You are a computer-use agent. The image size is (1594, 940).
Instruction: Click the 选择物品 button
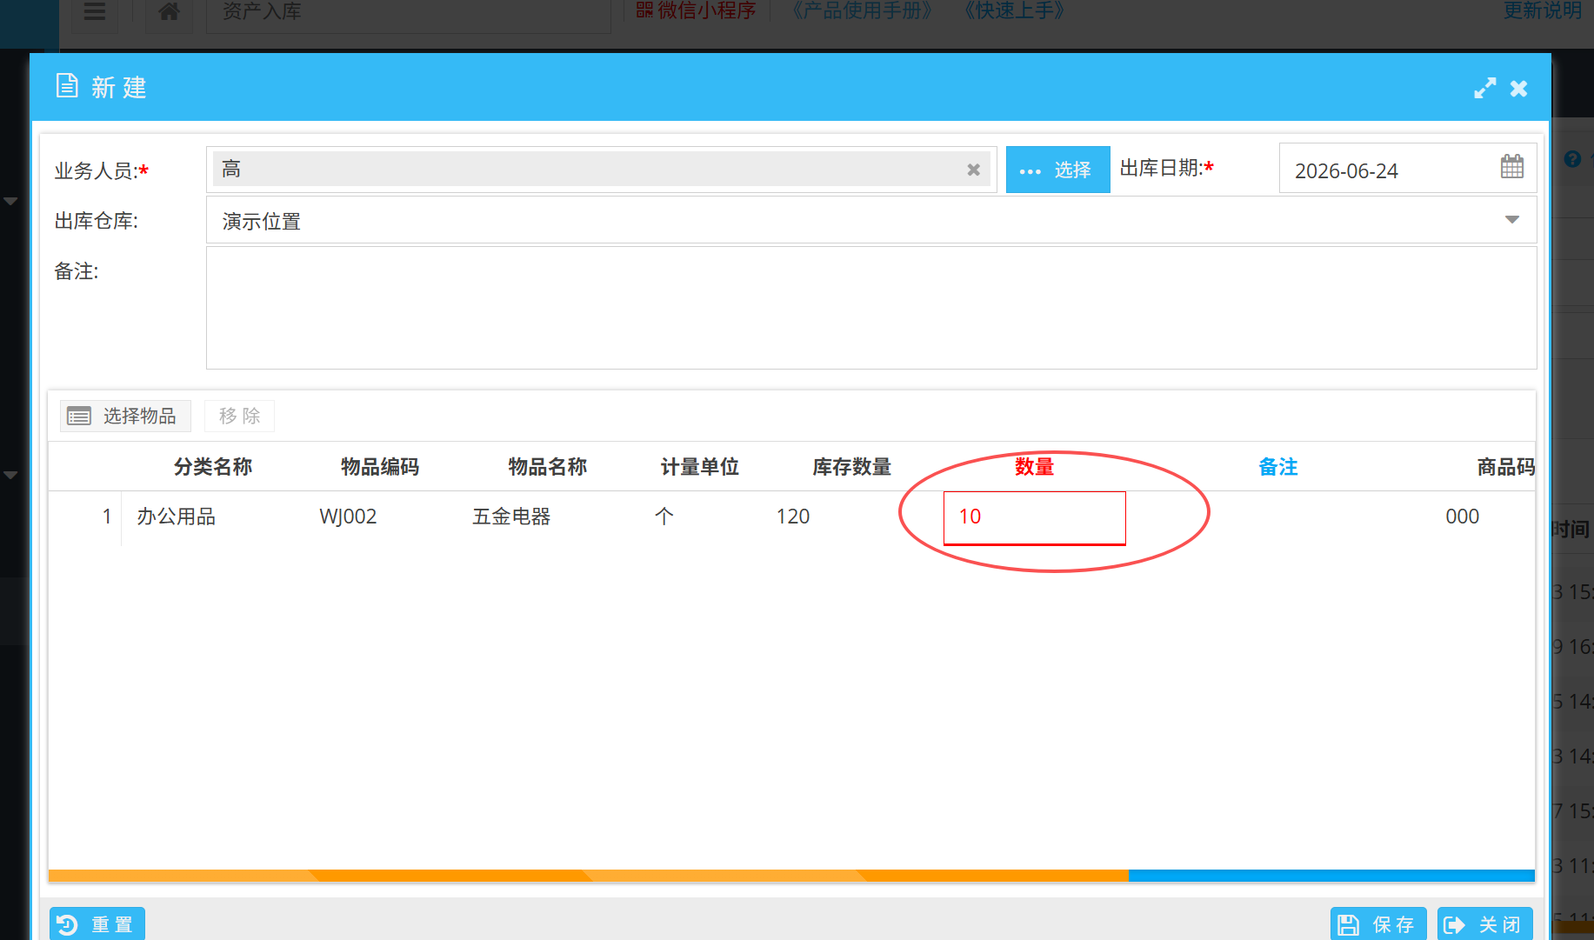[x=125, y=416]
